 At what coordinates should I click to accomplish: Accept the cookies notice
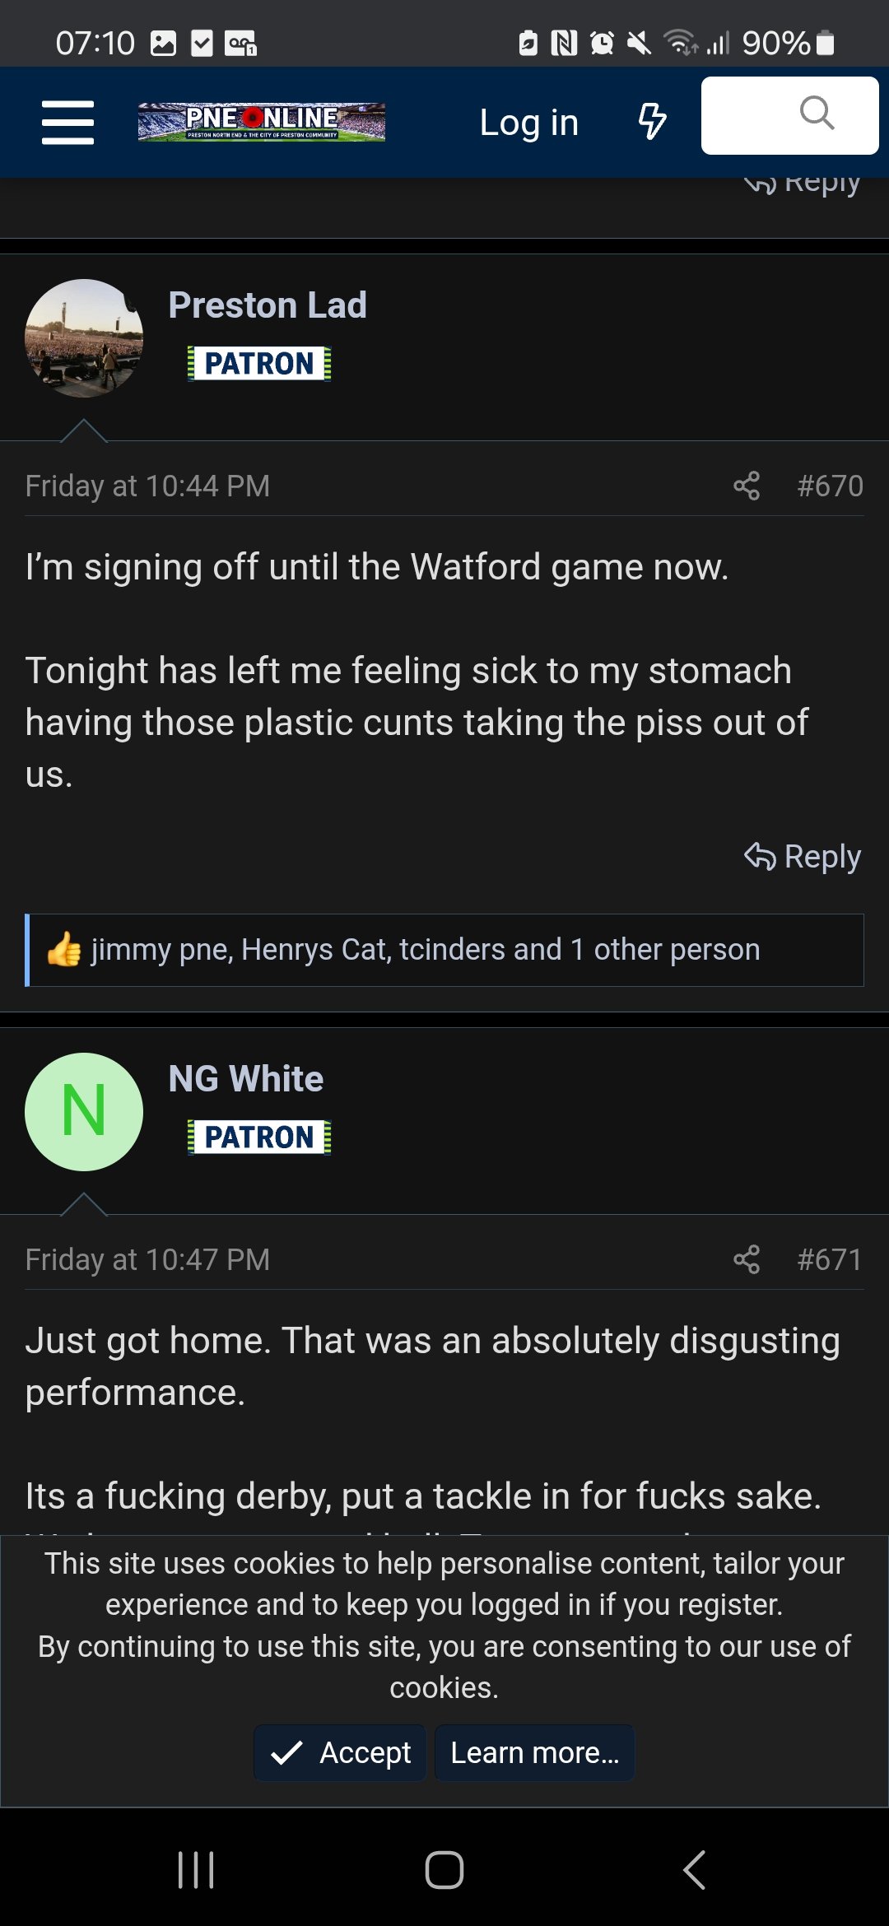341,1753
